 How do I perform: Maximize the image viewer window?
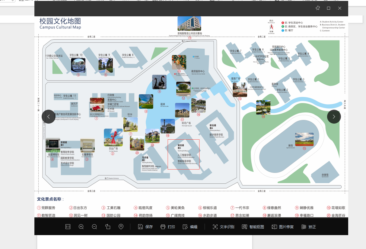tap(329, 8)
